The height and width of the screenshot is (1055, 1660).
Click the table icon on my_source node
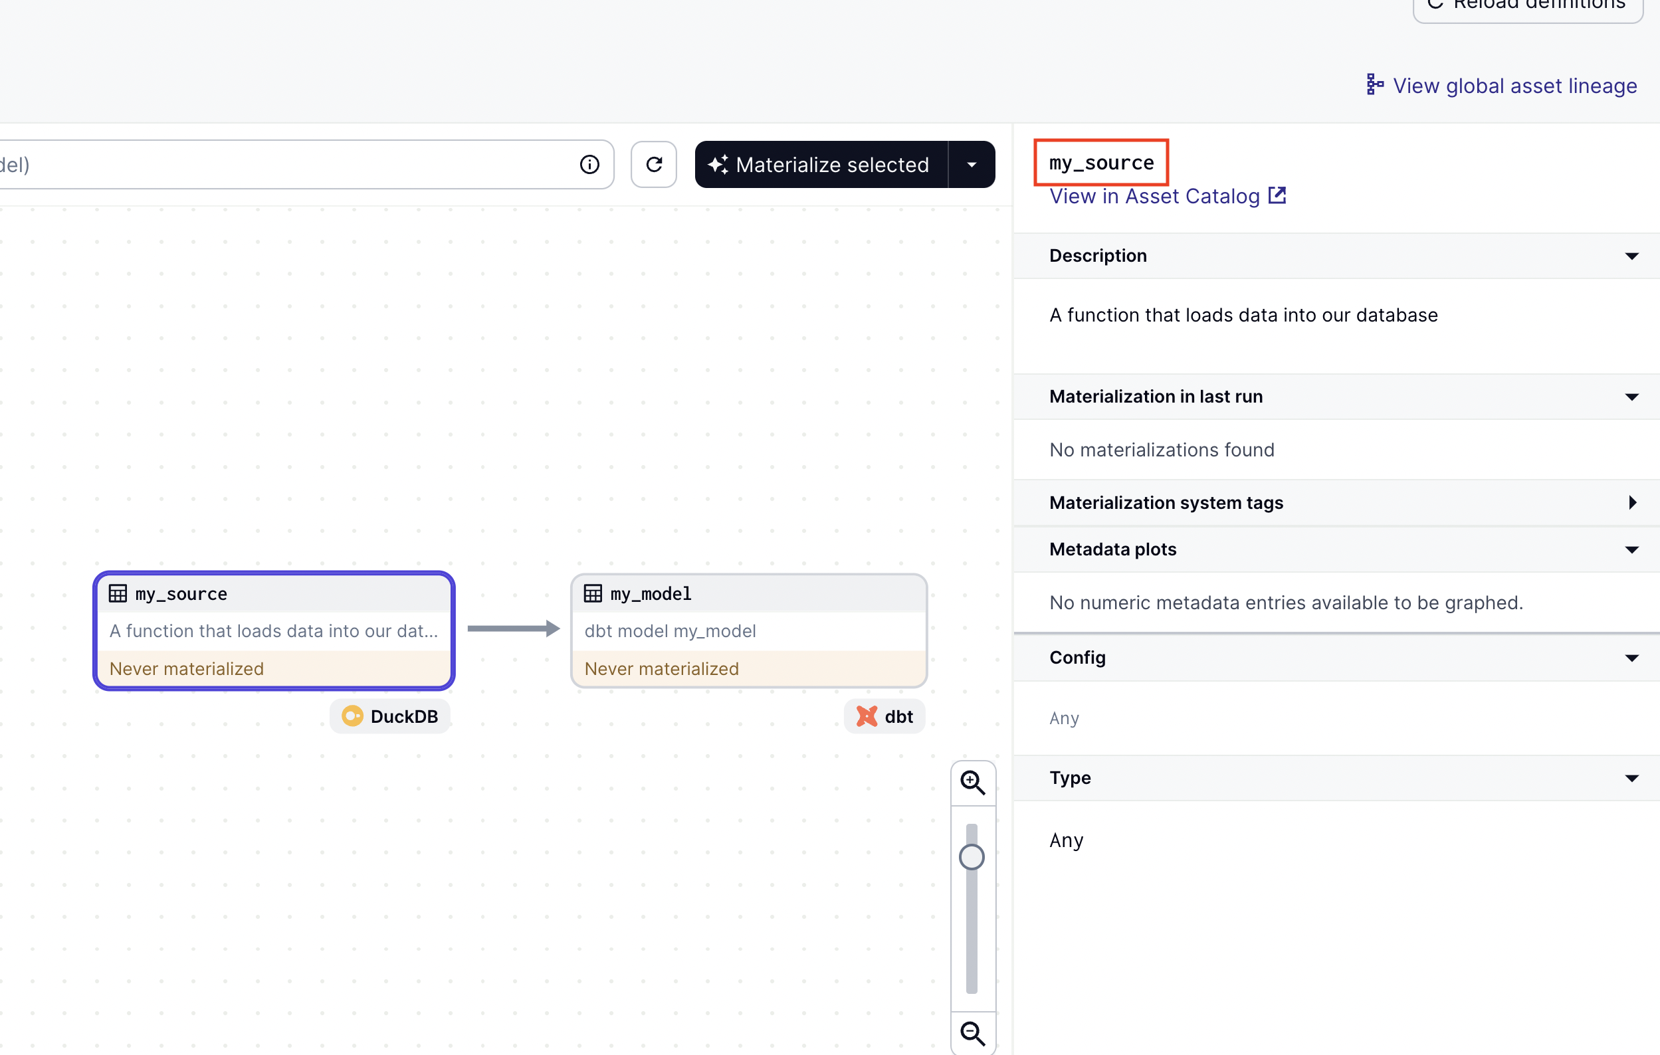pos(118,593)
